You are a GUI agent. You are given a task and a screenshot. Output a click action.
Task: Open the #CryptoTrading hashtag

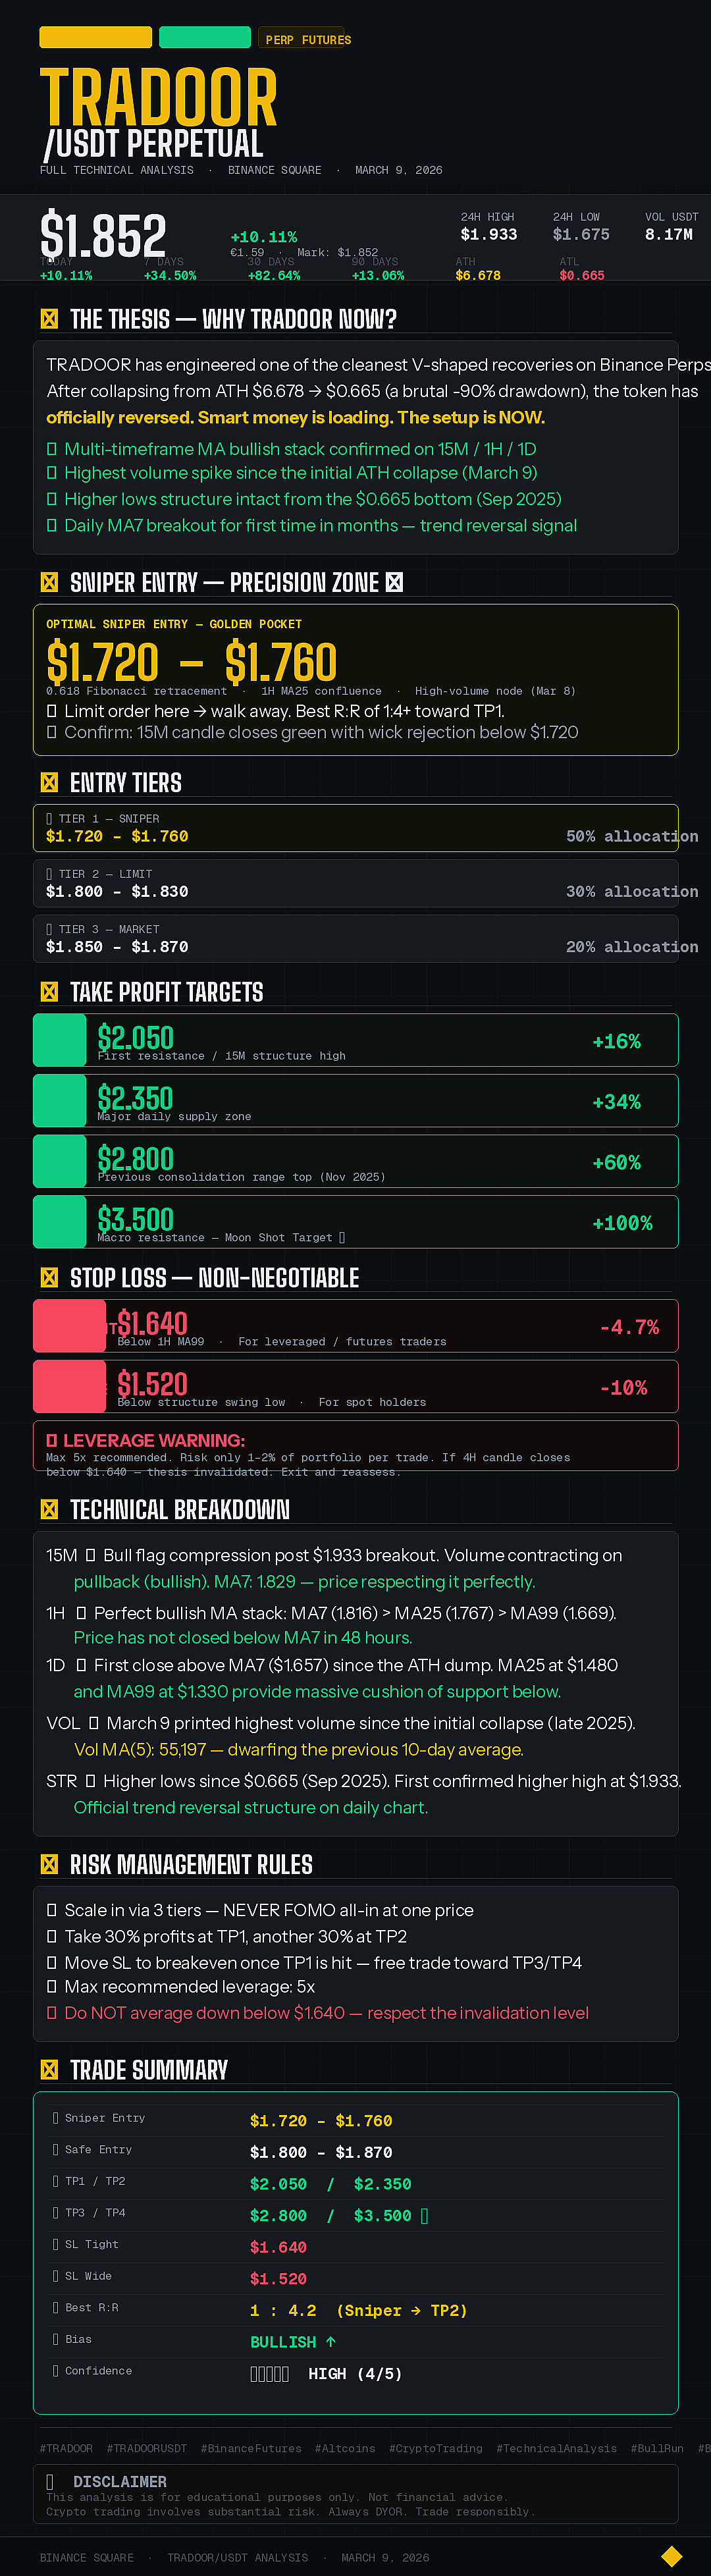436,2448
